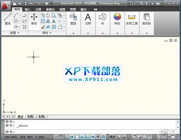Select the Hatch tool
The height and width of the screenshot is (140, 181).
click(x=25, y=27)
